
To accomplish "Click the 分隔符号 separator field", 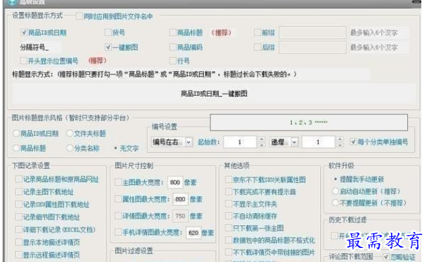I will [x=40, y=48].
